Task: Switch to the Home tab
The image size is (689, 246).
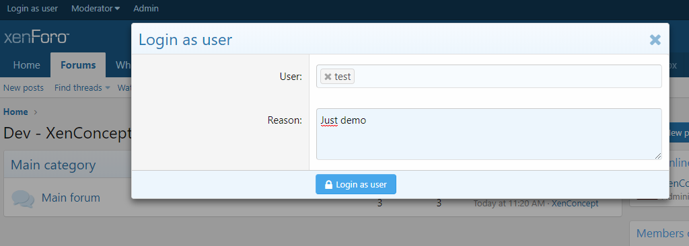Action: (26, 65)
